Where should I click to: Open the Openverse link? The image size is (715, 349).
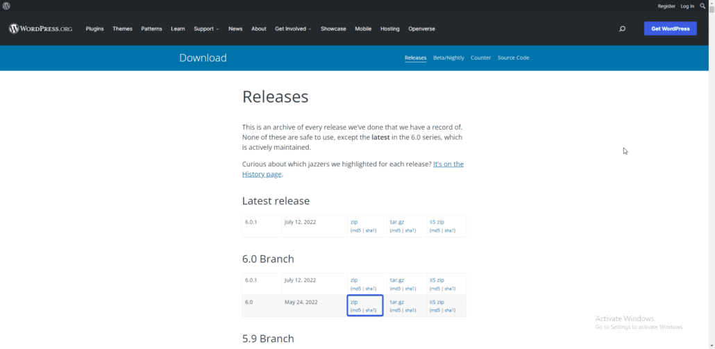point(421,28)
